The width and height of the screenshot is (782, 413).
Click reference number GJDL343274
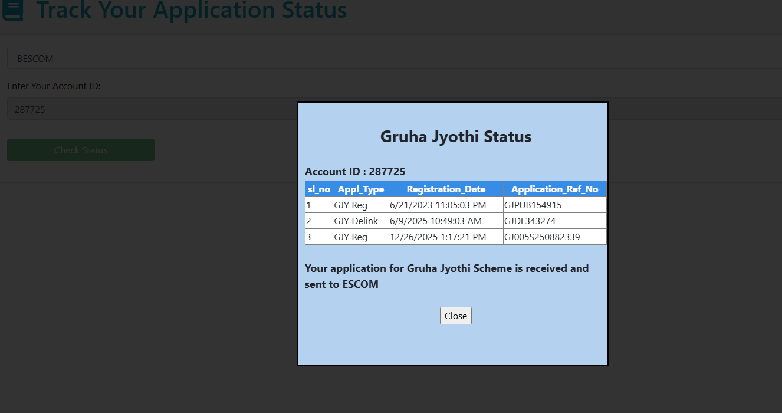coord(530,221)
